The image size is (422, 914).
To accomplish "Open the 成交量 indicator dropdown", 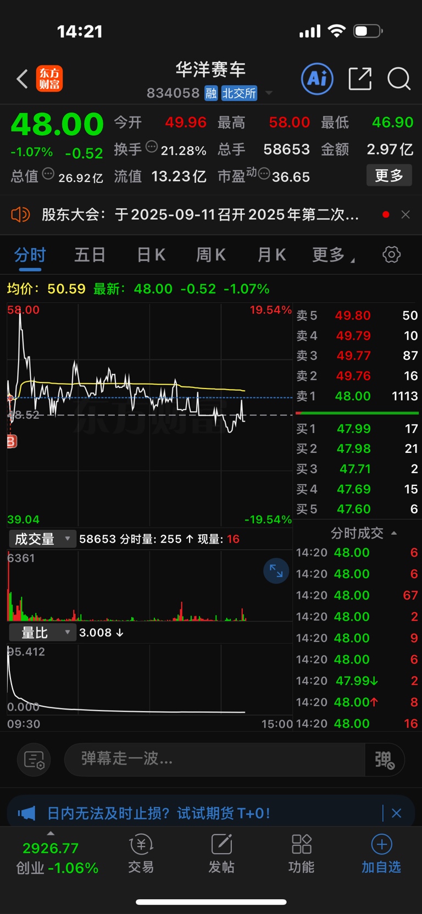I will pyautogui.click(x=42, y=539).
